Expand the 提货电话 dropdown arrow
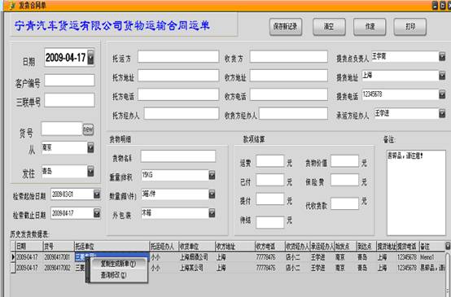 pos(442,94)
